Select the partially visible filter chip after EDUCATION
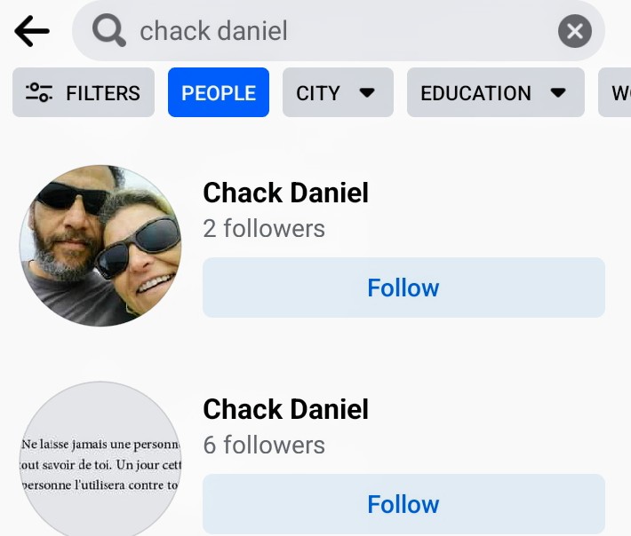The height and width of the screenshot is (536, 631). click(x=614, y=92)
